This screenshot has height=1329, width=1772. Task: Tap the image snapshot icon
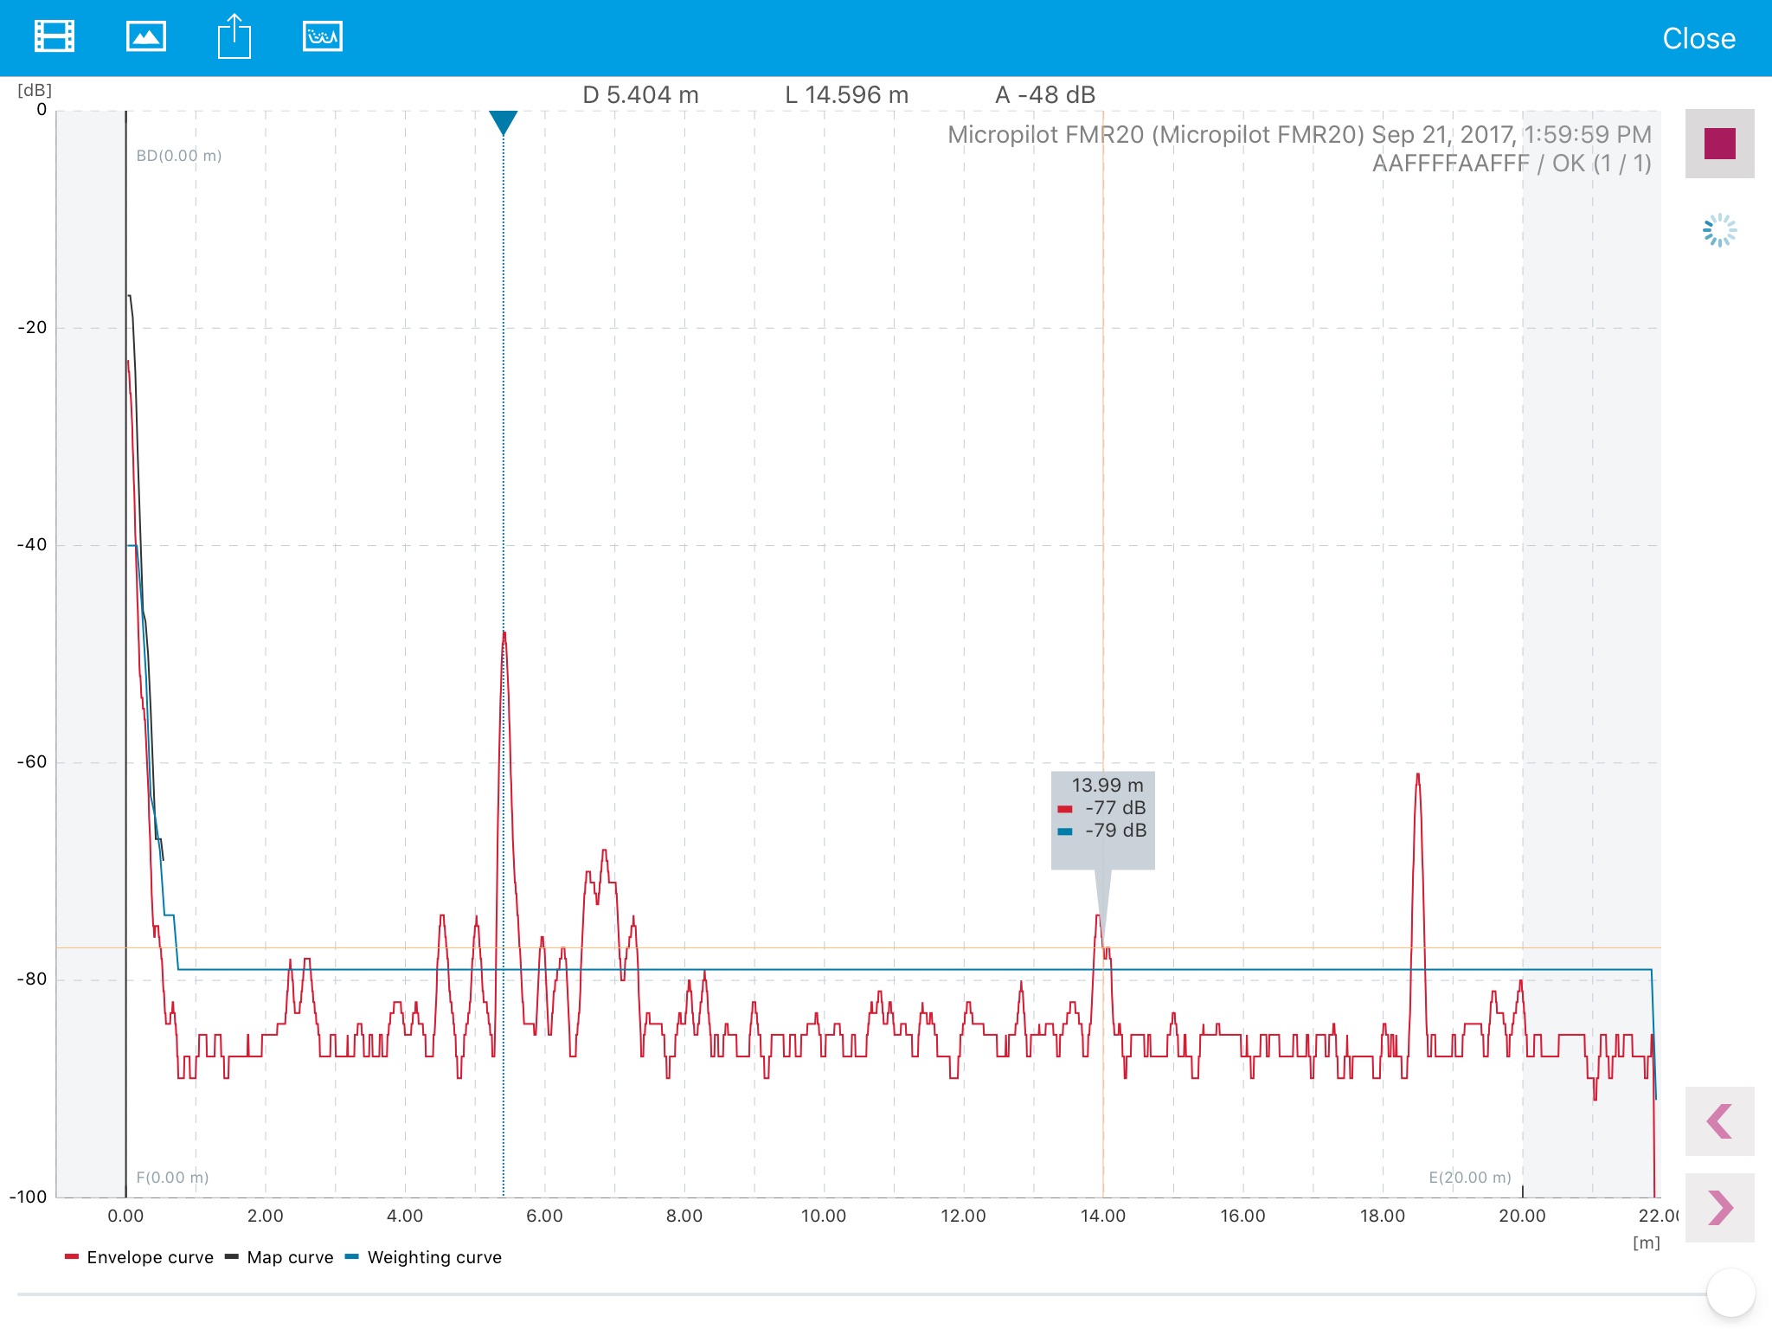click(x=145, y=37)
